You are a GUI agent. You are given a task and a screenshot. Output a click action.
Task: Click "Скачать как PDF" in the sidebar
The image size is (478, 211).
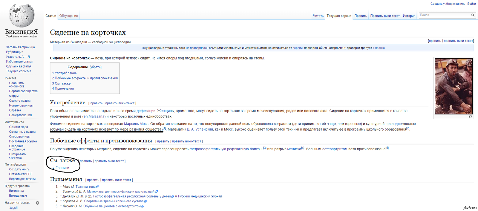(21, 174)
